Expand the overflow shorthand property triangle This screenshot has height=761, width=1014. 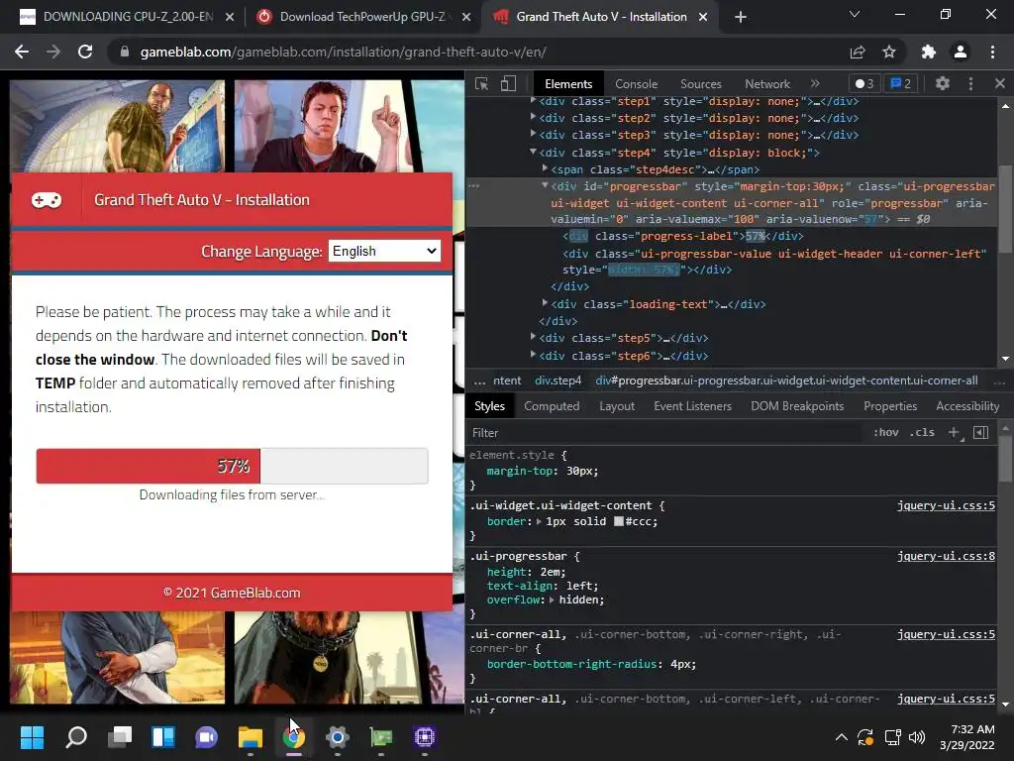pyautogui.click(x=553, y=599)
